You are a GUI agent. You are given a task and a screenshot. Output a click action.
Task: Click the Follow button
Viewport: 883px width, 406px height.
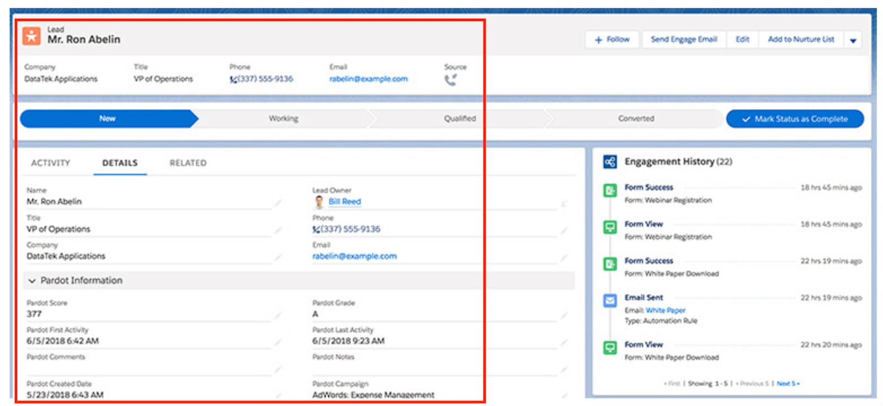pos(612,40)
